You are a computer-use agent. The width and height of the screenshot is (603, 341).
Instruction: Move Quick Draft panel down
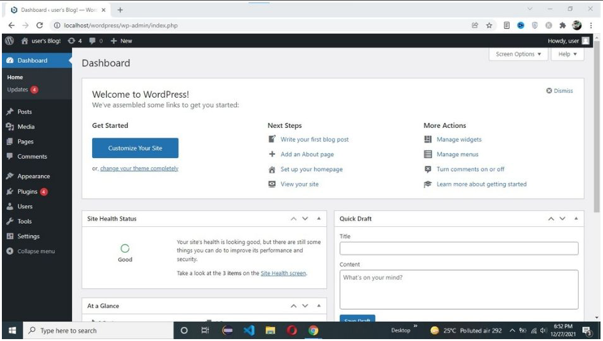pos(562,219)
